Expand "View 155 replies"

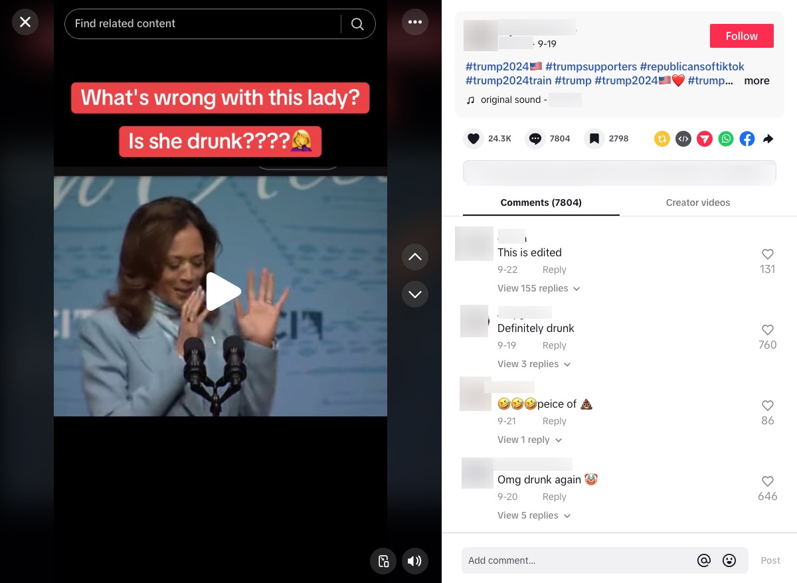[539, 288]
